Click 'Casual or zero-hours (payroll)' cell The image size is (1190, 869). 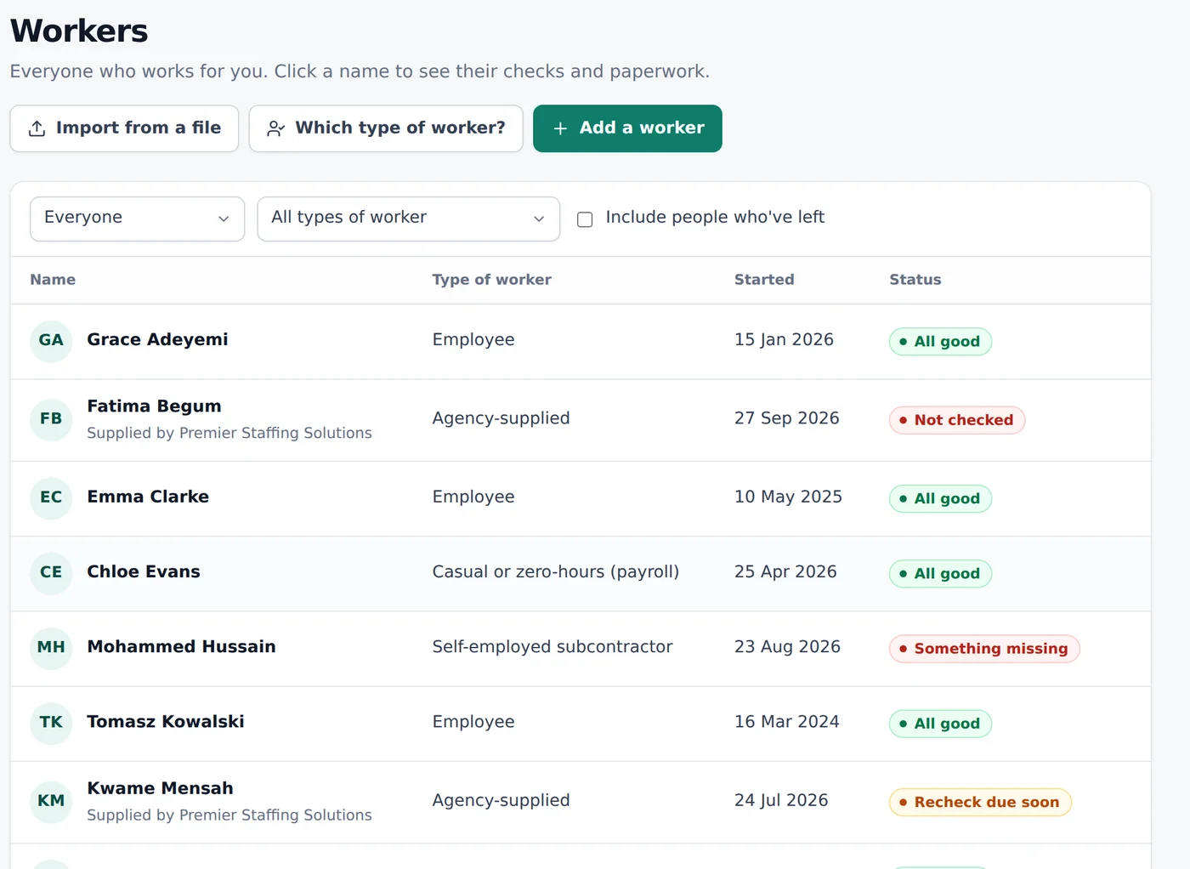tap(556, 572)
